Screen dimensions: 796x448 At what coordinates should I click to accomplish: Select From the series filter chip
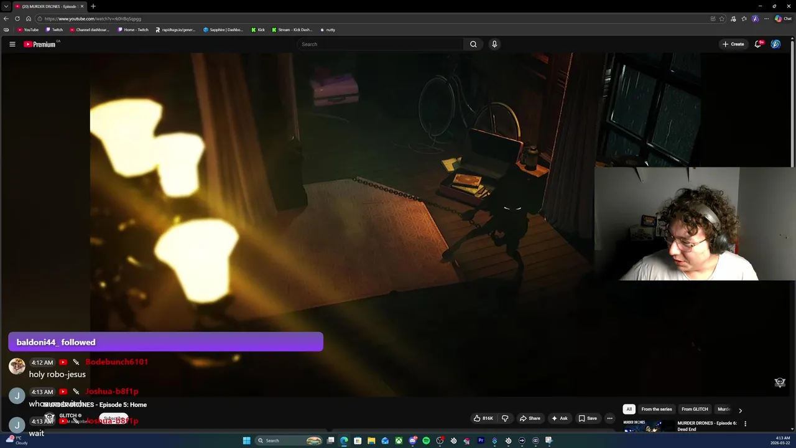pos(657,409)
